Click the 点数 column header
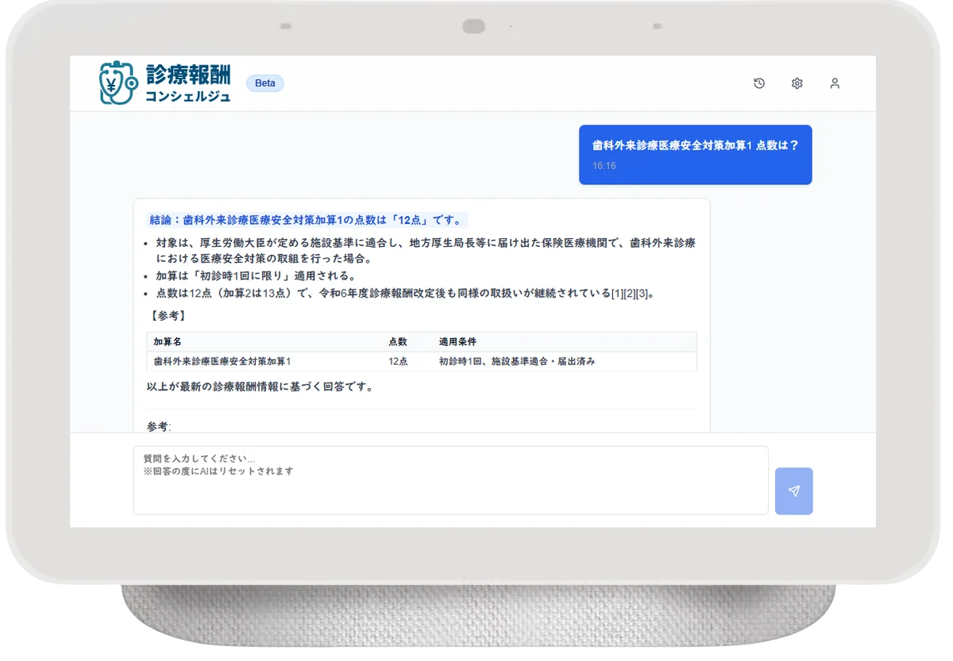The height and width of the screenshot is (661, 953). [x=398, y=341]
